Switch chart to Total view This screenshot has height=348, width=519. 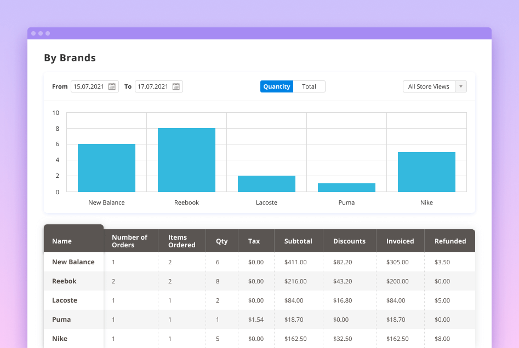click(x=309, y=86)
